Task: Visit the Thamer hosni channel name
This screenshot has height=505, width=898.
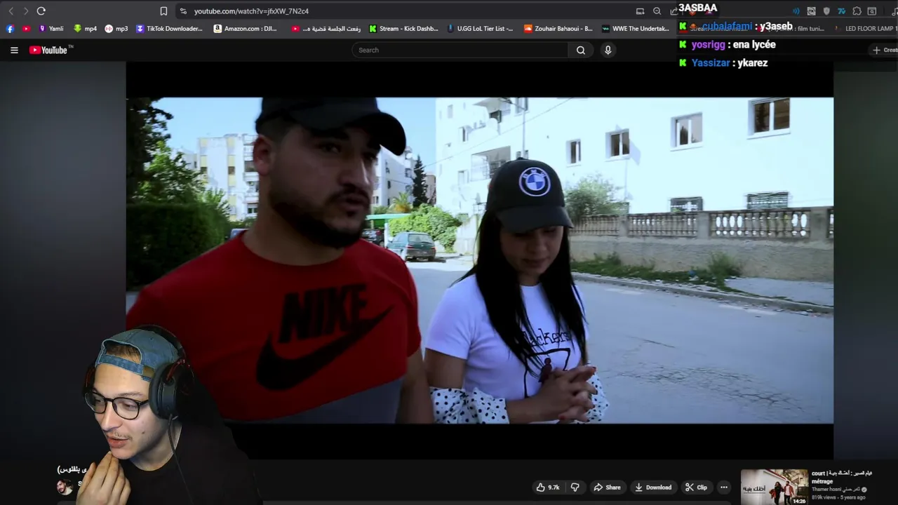Action: [836, 490]
